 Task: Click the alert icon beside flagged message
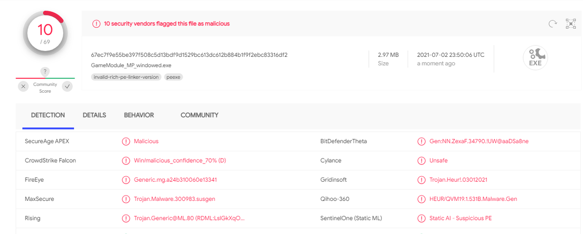pyautogui.click(x=96, y=24)
